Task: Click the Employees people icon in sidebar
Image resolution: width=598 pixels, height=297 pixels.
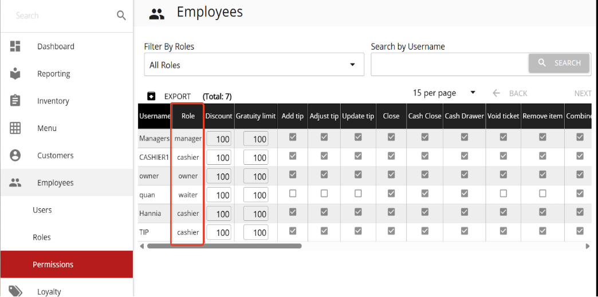Action: 15,183
